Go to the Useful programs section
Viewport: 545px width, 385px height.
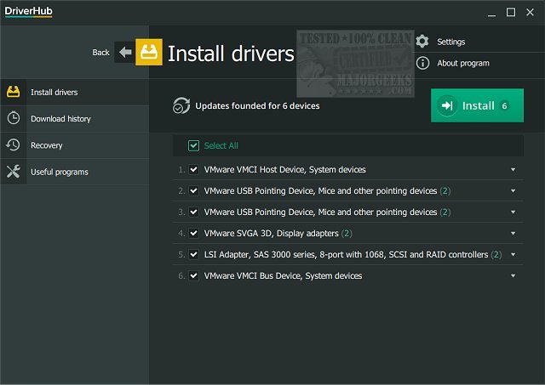[60, 173]
